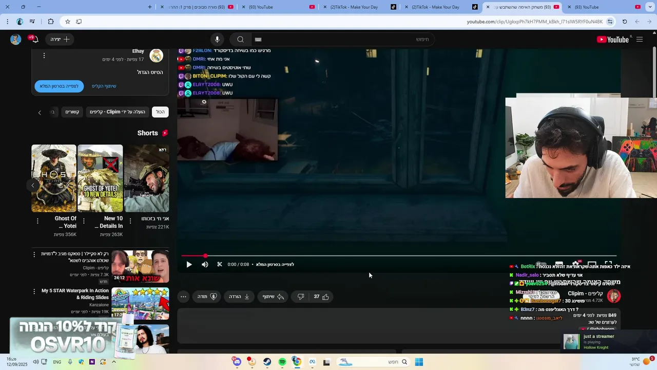Select the הועלה על ידי Clipim filter chip
This screenshot has width=657, height=370.
click(x=118, y=112)
